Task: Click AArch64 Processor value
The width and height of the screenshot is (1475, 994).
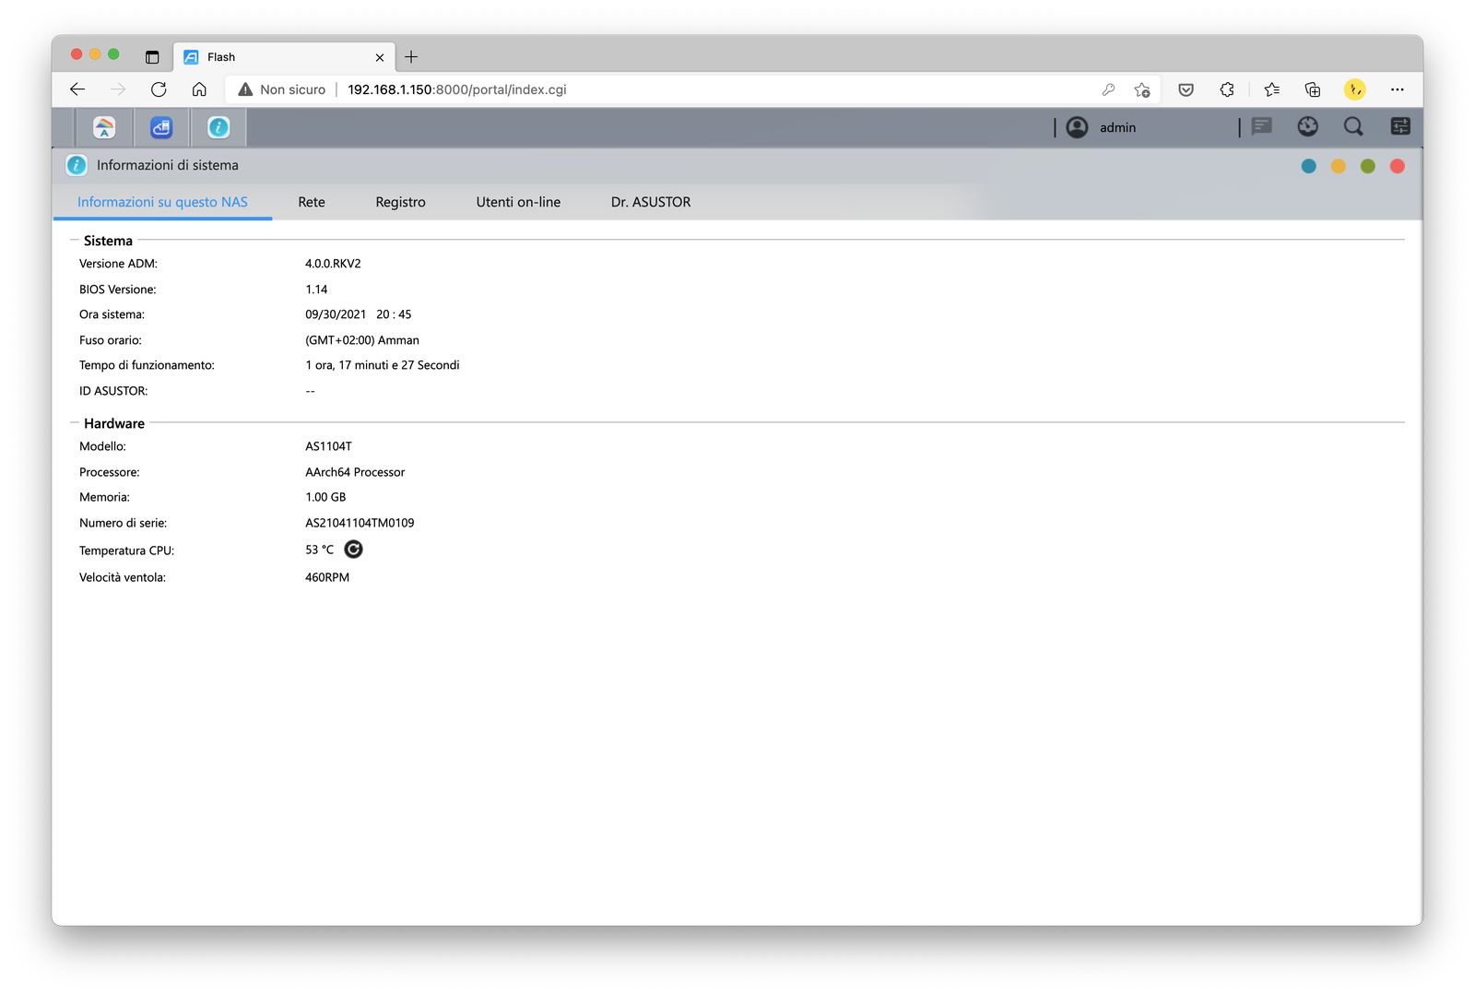Action: (x=355, y=472)
